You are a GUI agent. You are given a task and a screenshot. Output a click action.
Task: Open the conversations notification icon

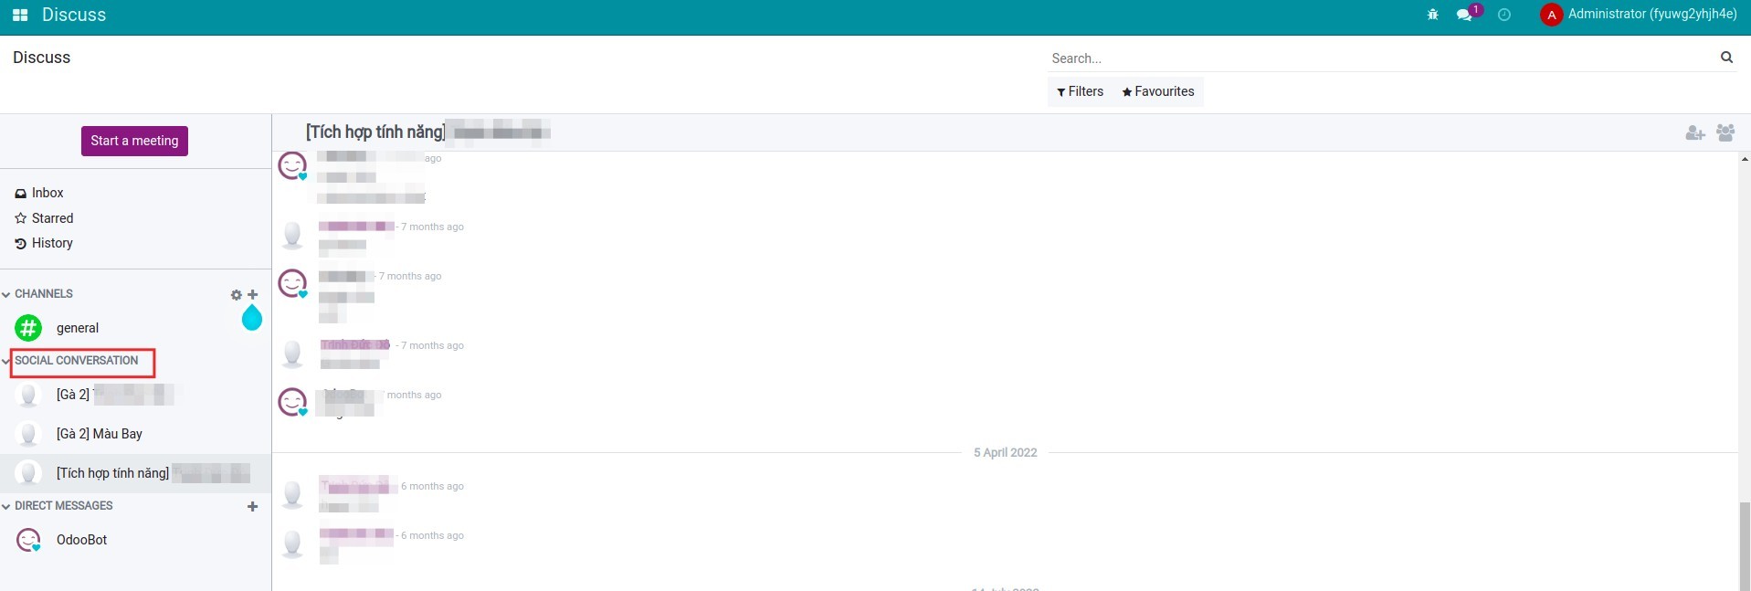1464,15
